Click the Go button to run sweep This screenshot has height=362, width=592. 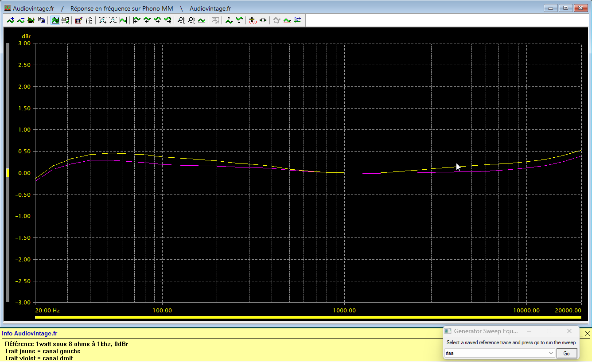click(x=566, y=353)
